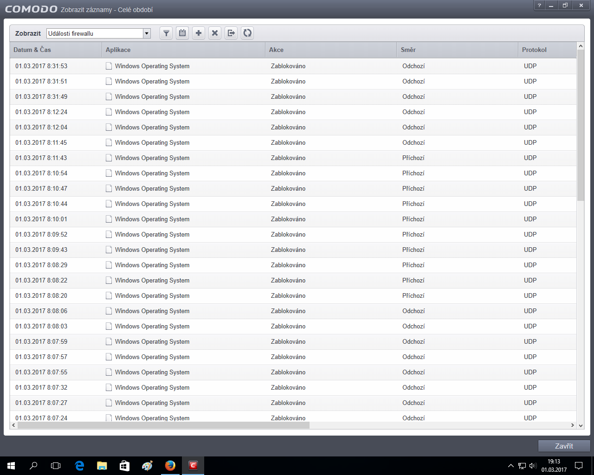Open the calendar date filter
Image resolution: width=594 pixels, height=475 pixels.
pyautogui.click(x=182, y=33)
